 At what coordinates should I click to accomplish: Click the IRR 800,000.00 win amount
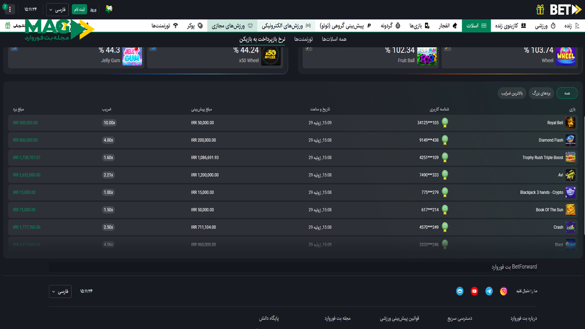coord(25,140)
